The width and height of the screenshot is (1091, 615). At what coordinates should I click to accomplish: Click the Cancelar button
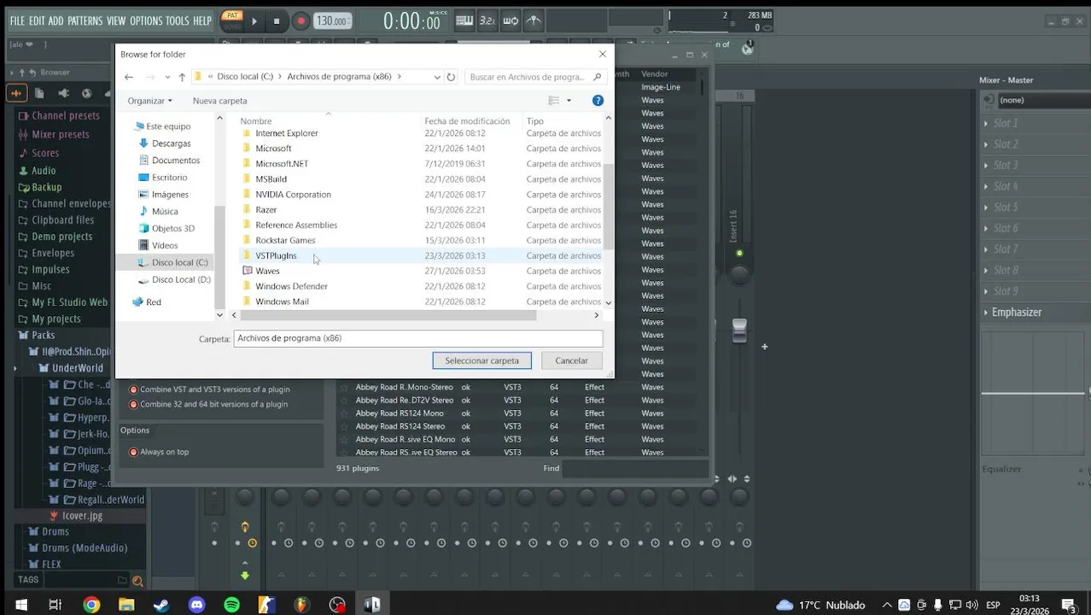pyautogui.click(x=571, y=360)
